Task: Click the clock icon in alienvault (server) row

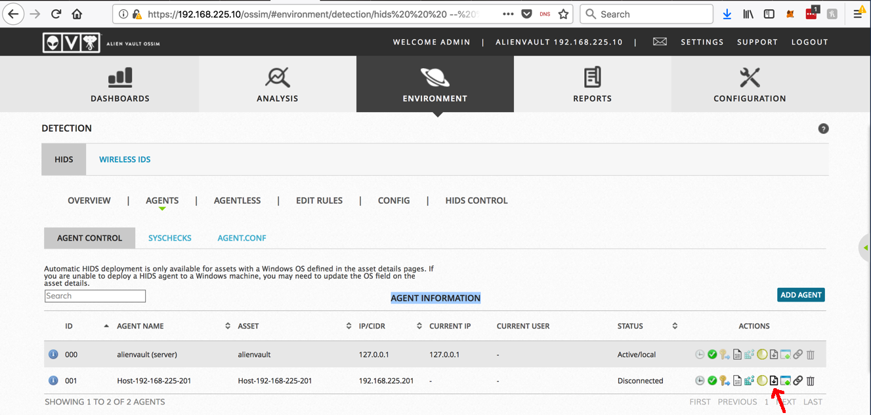Action: 700,355
